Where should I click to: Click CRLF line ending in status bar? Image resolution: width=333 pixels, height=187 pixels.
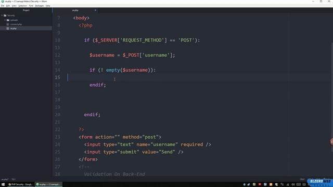pos(302,179)
